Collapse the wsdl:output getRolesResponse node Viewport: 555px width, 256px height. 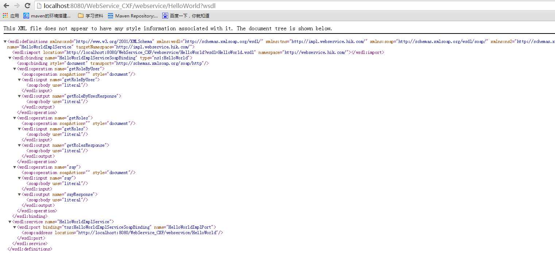coord(19,145)
